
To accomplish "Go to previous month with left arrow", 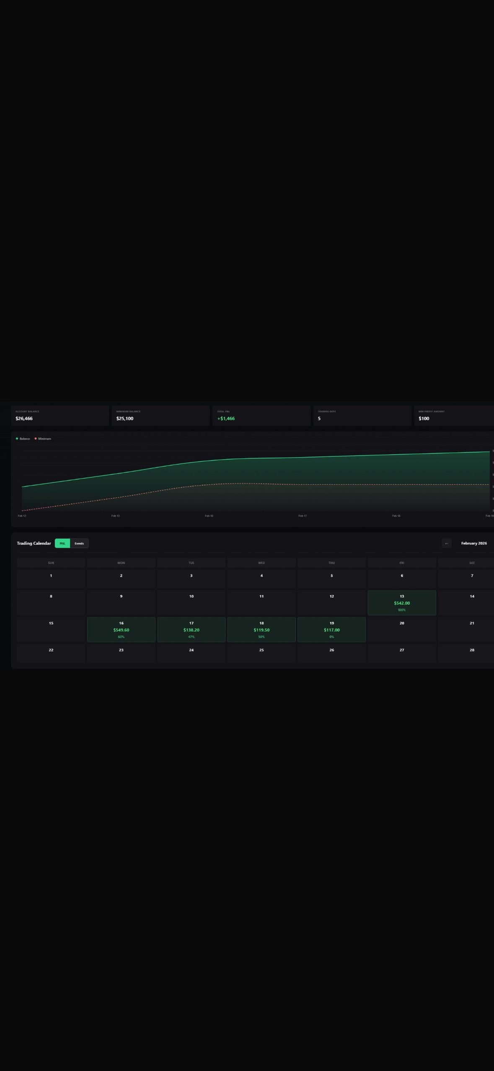I will coord(446,543).
